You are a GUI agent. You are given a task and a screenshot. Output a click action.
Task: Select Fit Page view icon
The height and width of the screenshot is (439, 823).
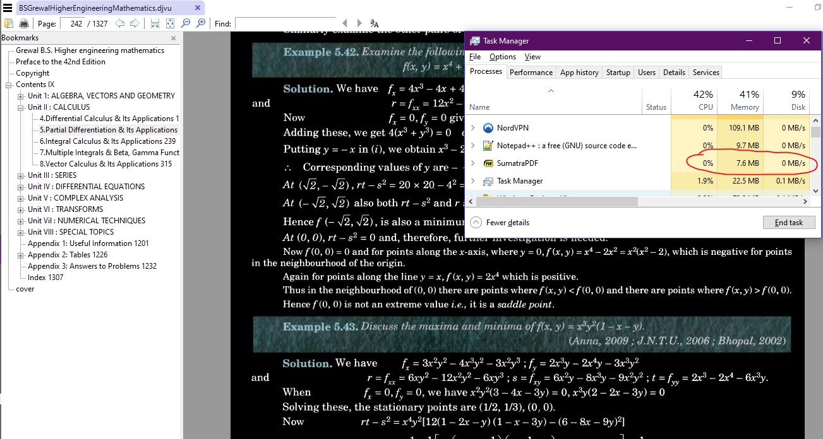[170, 24]
